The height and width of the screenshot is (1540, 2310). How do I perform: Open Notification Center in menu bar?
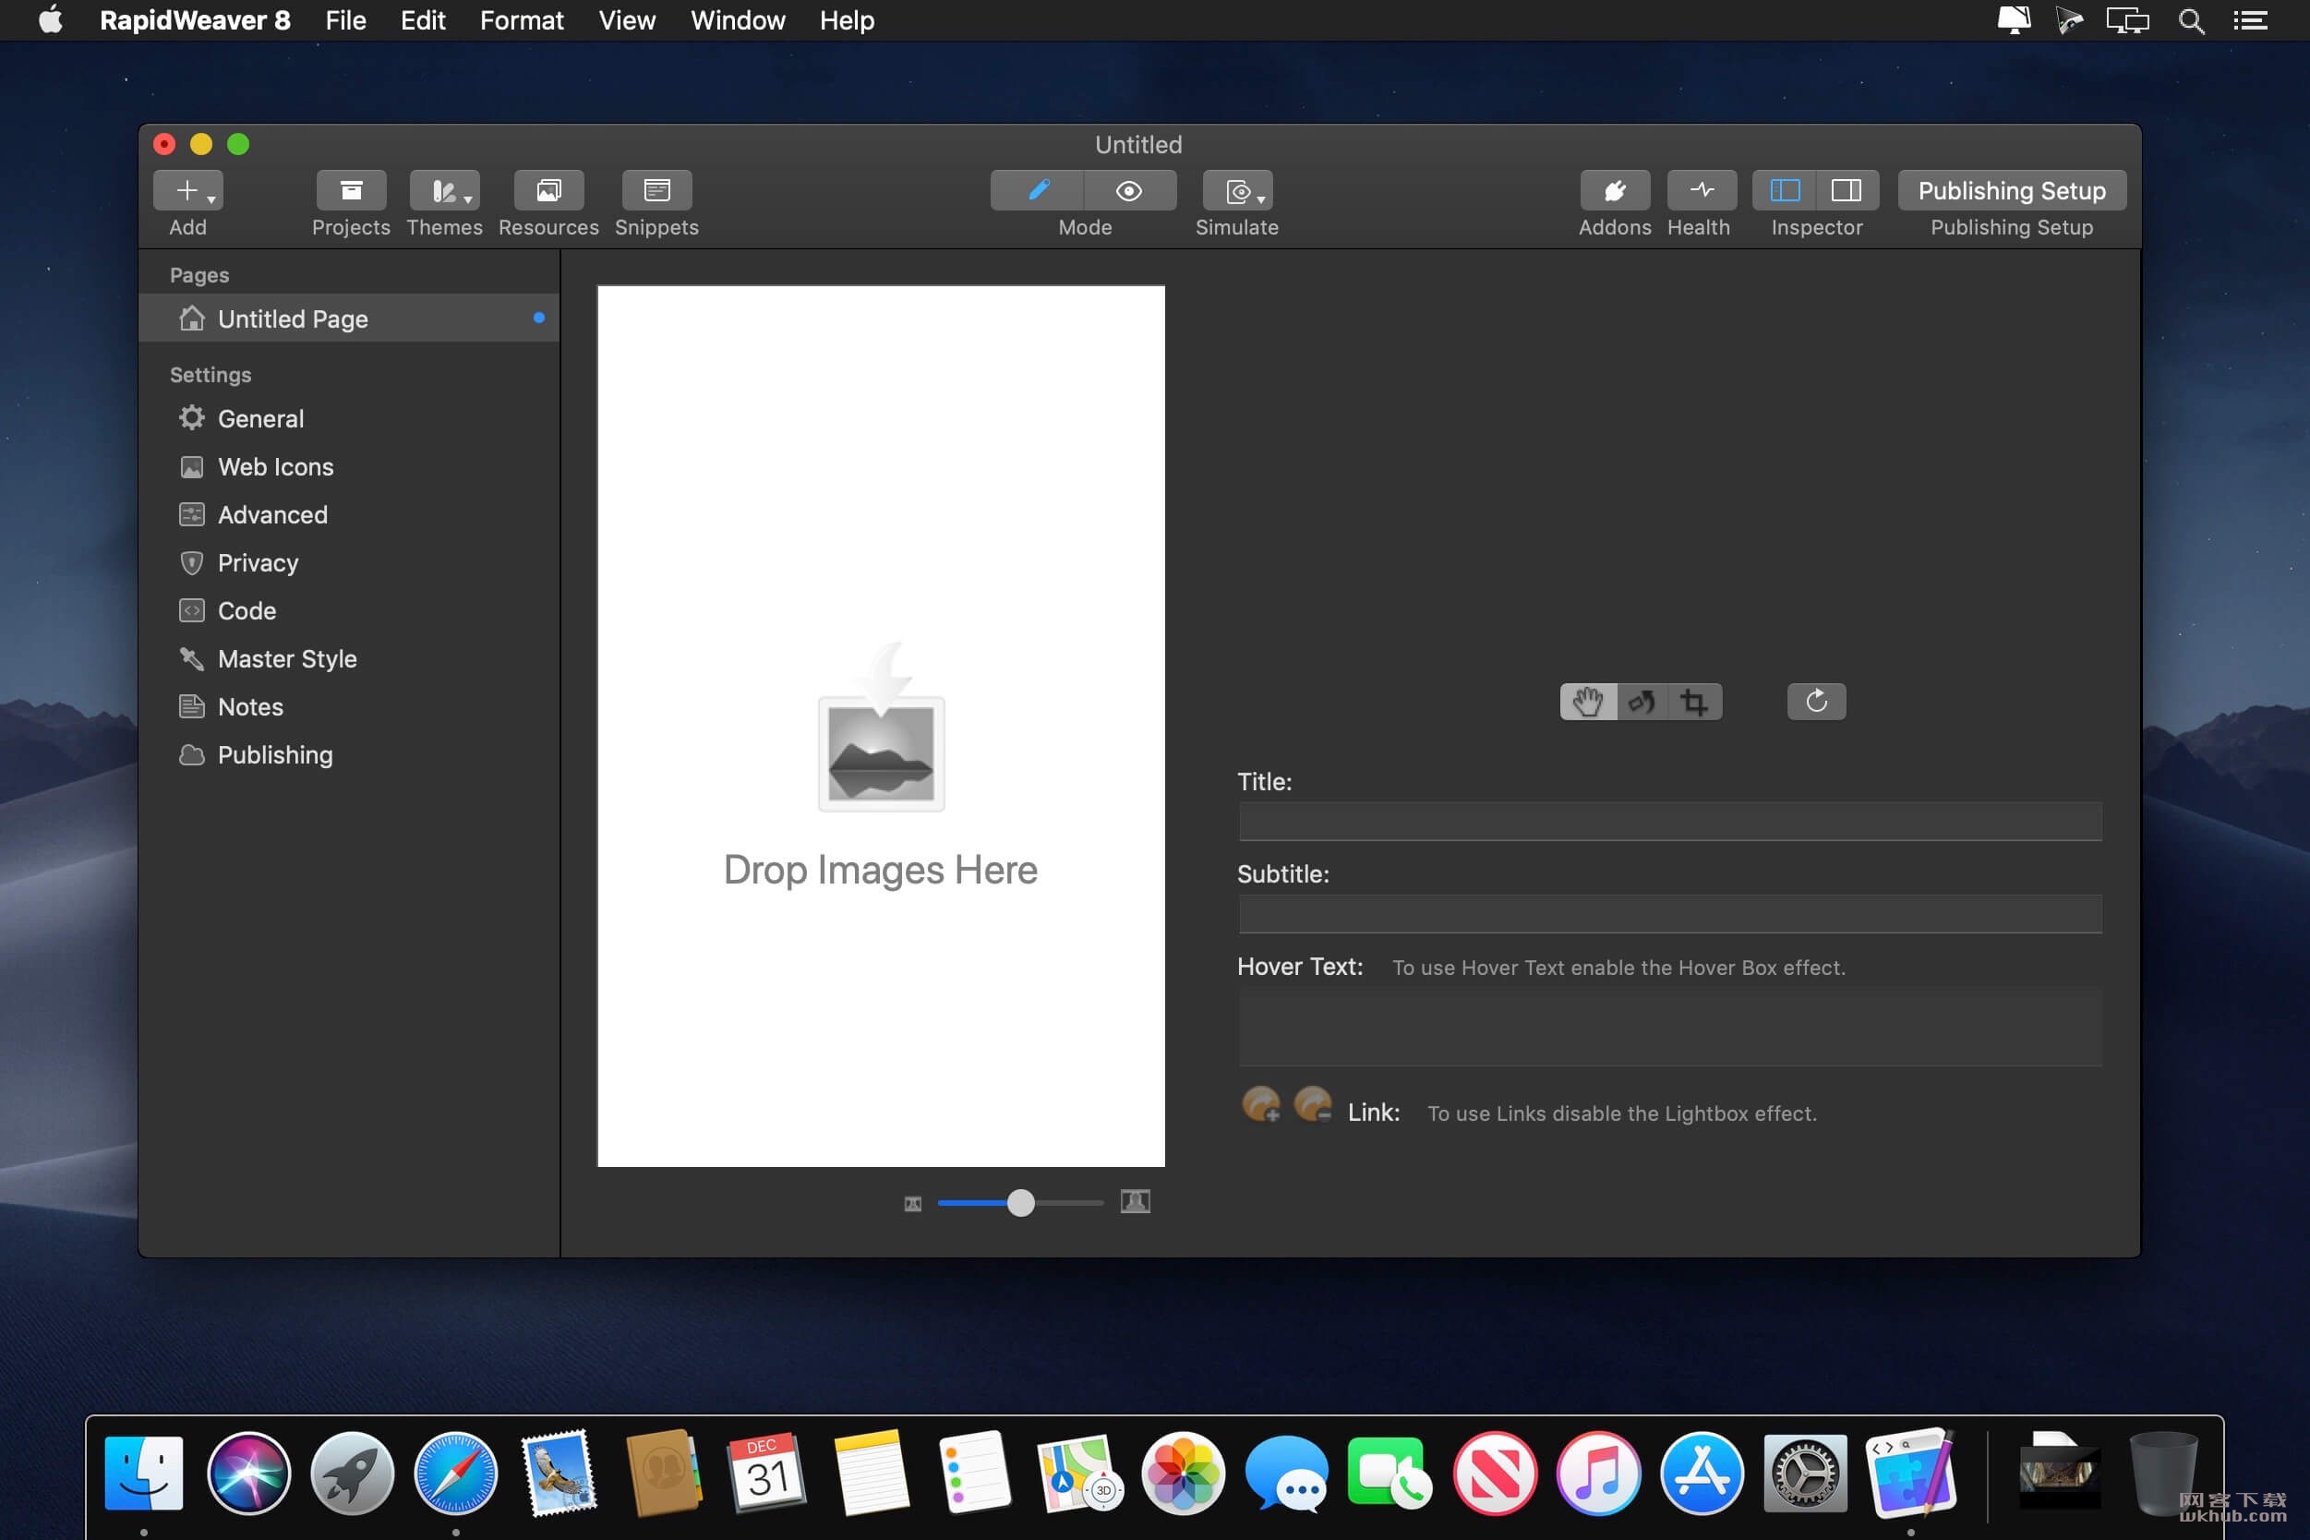(x=2250, y=20)
